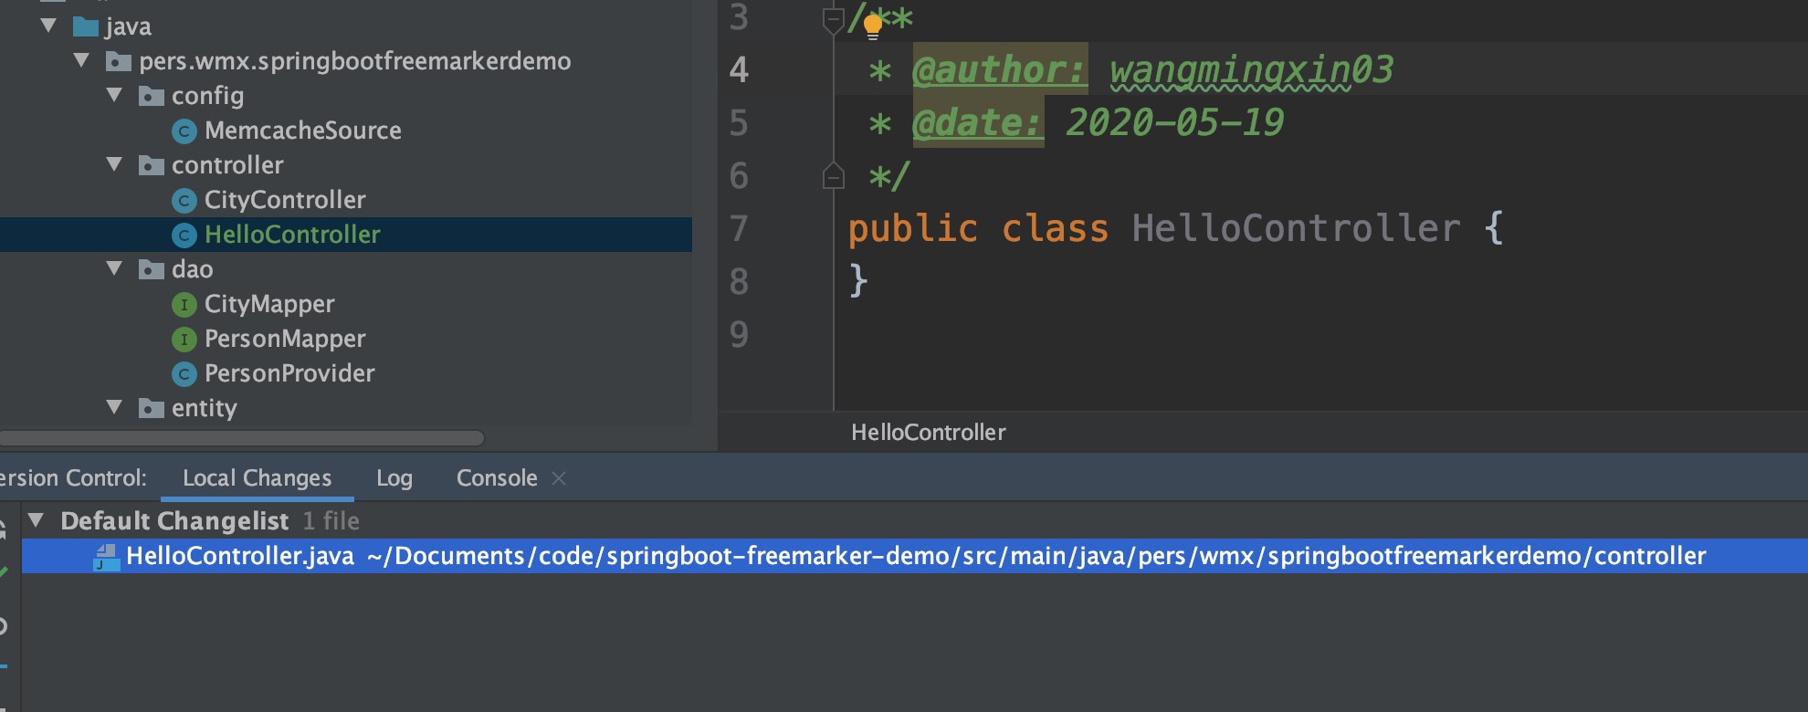This screenshot has width=1808, height=712.
Task: Collapse the config folder
Action: pyautogui.click(x=115, y=95)
